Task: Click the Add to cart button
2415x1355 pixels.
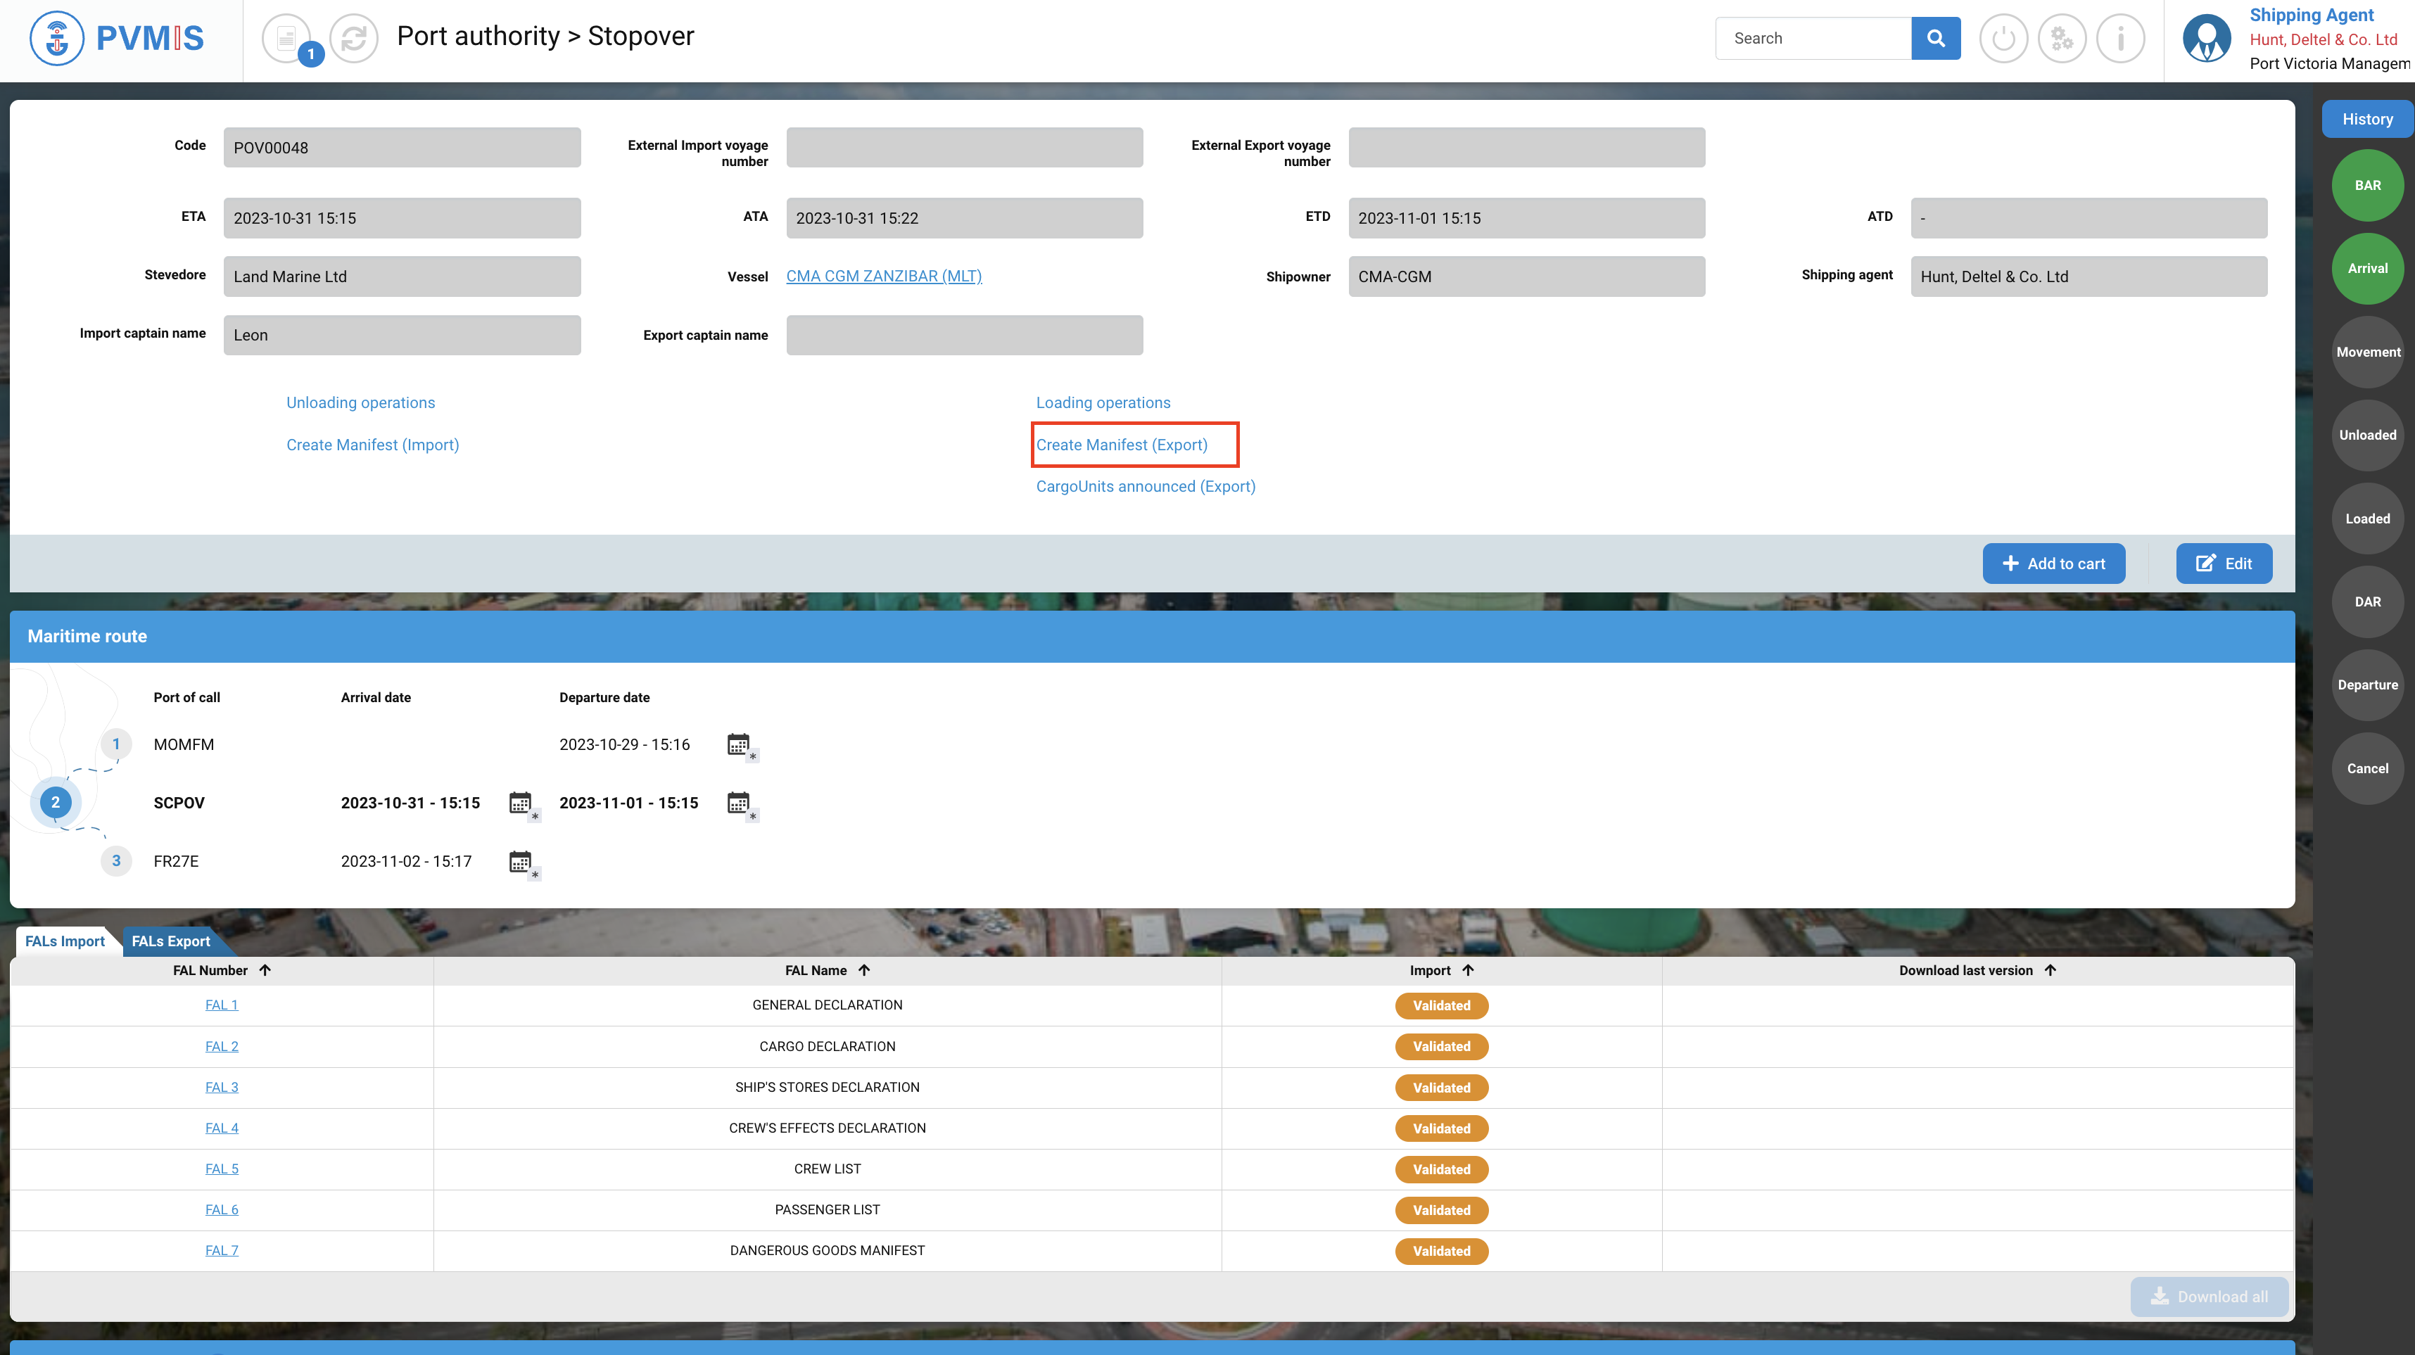Action: click(x=2053, y=564)
